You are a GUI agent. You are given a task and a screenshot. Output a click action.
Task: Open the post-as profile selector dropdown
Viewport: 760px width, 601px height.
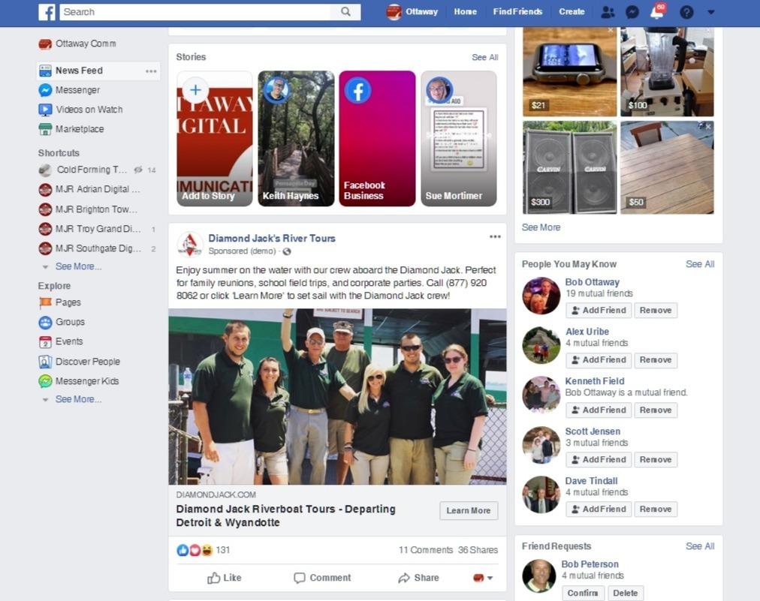click(x=483, y=578)
